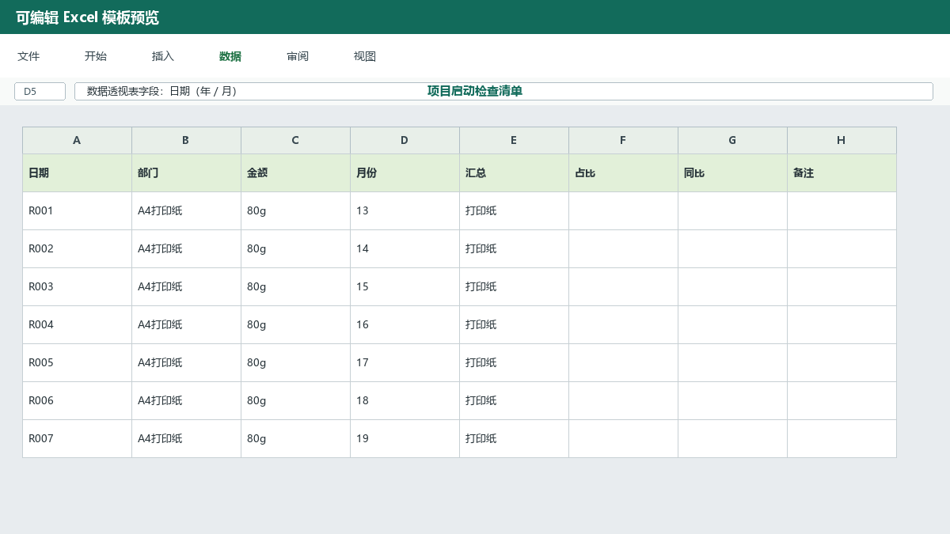The width and height of the screenshot is (950, 534).
Task: Select cell R003
Action: coord(77,286)
